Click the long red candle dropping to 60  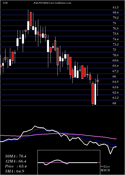click(x=93, y=93)
